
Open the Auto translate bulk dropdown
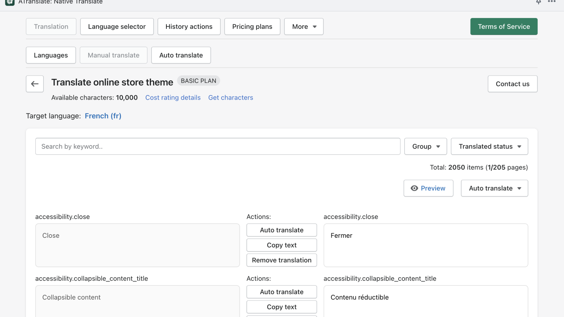pos(494,188)
